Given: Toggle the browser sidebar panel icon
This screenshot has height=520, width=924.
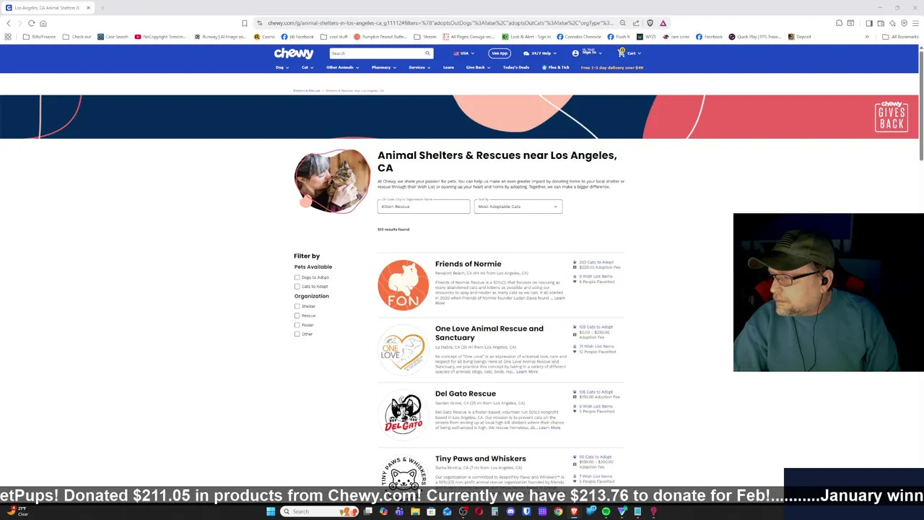Looking at the screenshot, I should click(x=869, y=23).
